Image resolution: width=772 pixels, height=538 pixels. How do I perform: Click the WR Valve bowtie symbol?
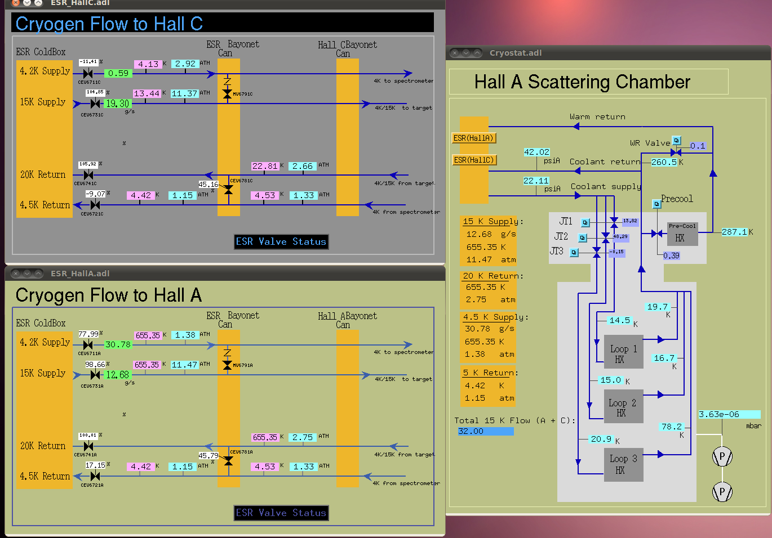point(676,152)
